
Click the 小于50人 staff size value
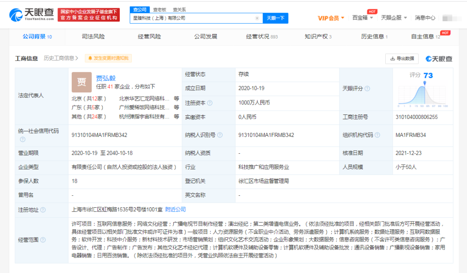[406, 167]
